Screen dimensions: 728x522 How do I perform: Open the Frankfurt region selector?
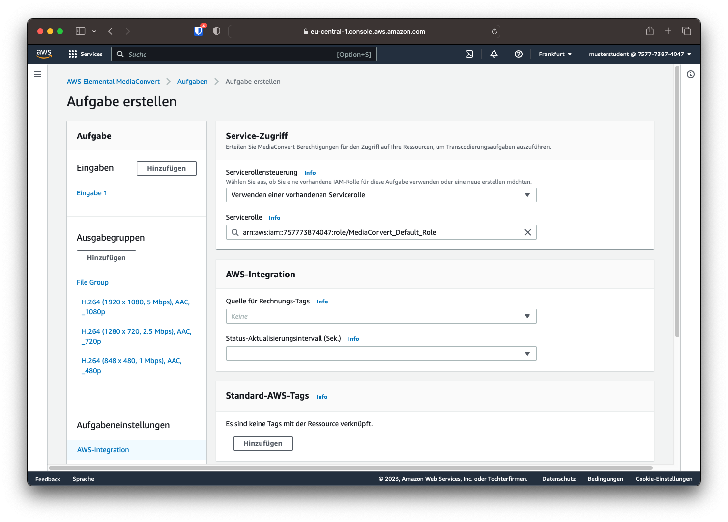click(x=555, y=54)
